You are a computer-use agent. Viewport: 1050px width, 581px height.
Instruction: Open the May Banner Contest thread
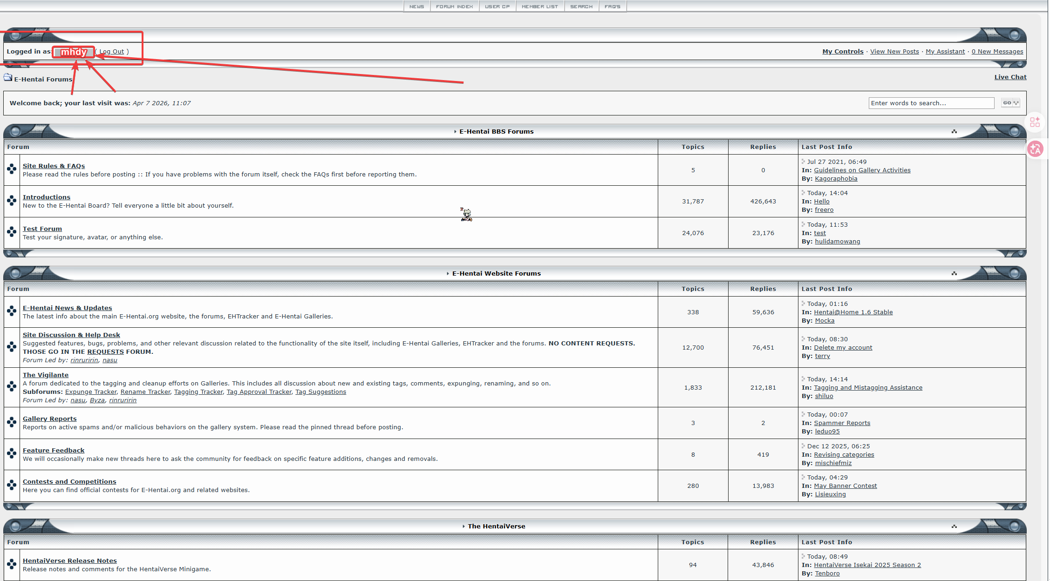coord(845,486)
